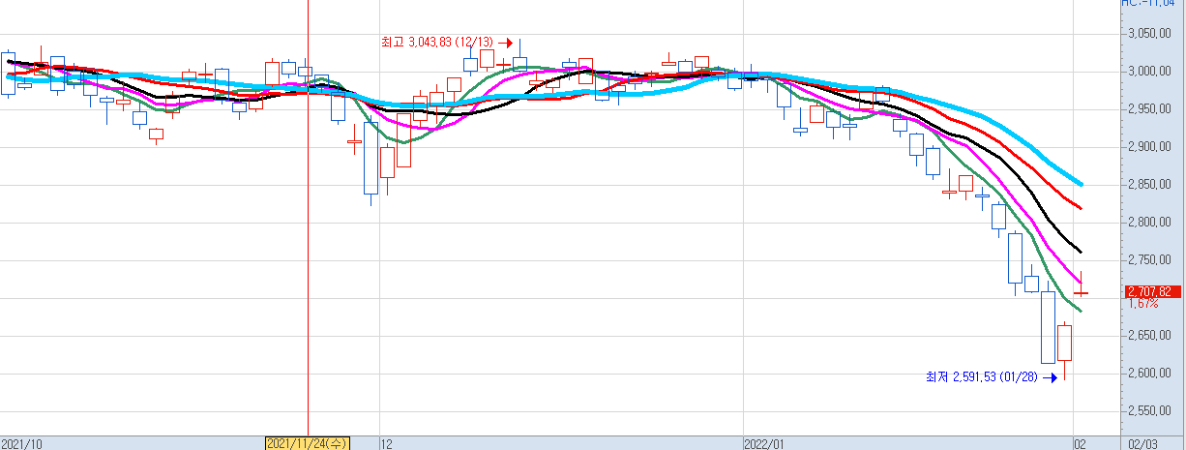Click the highlighted 2021/11/24(수) date label
1186x450 pixels.
point(309,443)
